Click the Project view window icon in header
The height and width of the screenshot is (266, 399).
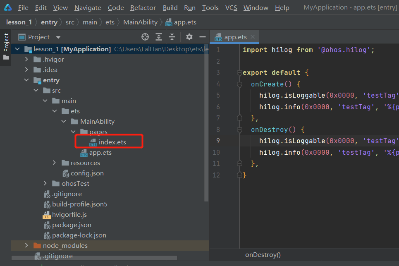point(22,37)
